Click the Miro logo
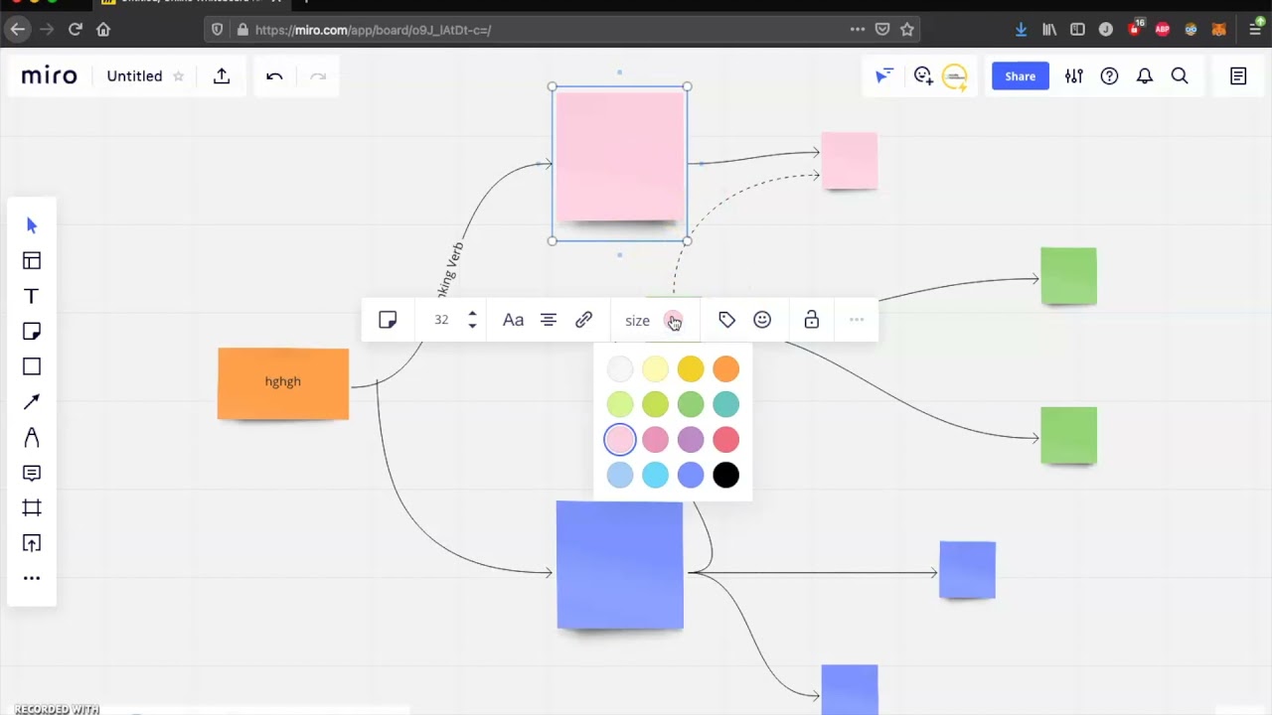1272x715 pixels. 49,75
